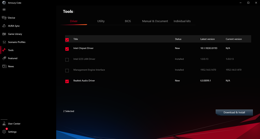Open the BIOS tab
The width and height of the screenshot is (260, 139).
128,21
